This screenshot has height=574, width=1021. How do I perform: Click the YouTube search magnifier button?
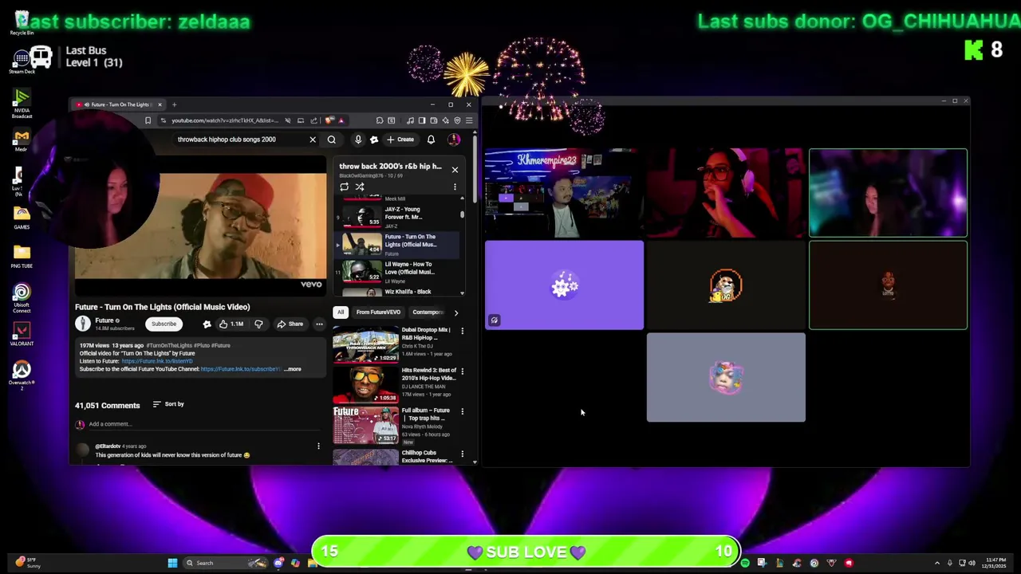(x=332, y=140)
